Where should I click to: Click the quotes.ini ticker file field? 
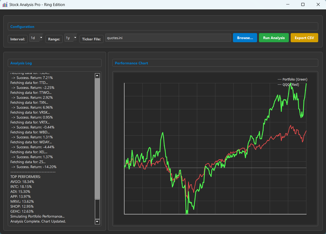click(168, 38)
